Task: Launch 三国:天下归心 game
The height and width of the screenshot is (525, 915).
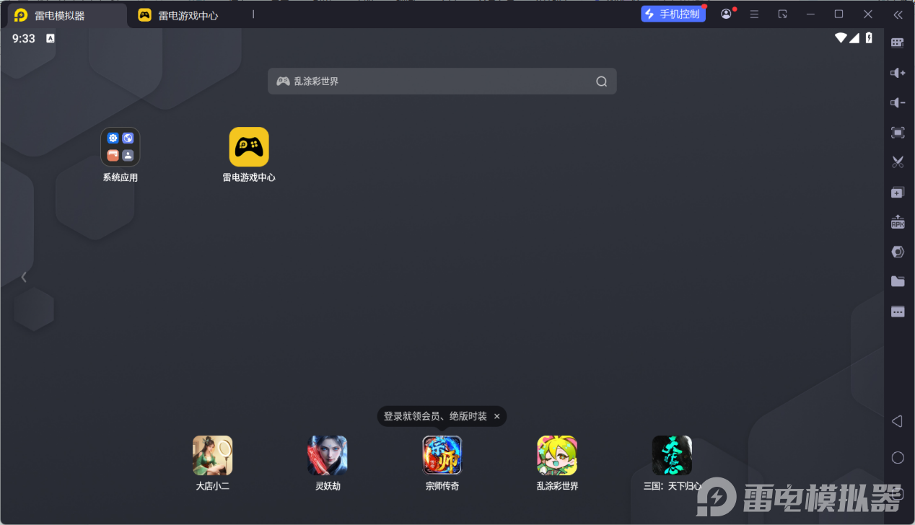Action: (x=672, y=455)
